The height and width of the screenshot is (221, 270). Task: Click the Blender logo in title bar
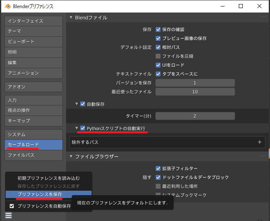point(8,6)
